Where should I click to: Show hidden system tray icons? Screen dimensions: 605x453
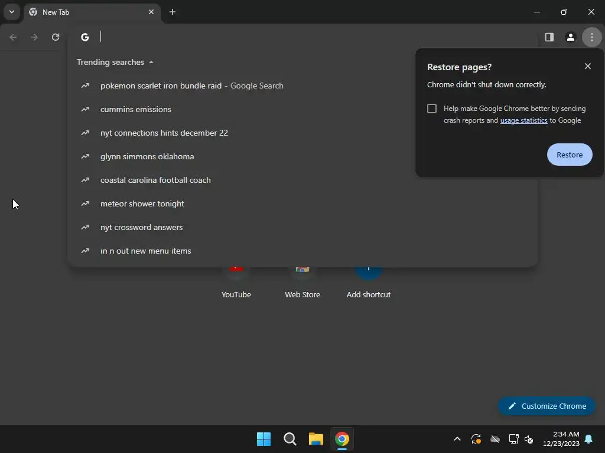[x=457, y=439]
